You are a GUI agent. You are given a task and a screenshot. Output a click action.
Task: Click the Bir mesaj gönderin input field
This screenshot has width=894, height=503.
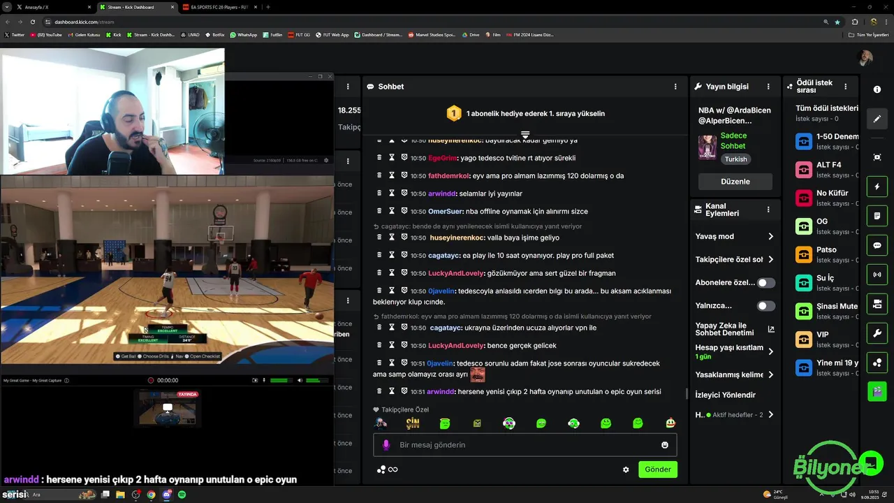click(525, 445)
